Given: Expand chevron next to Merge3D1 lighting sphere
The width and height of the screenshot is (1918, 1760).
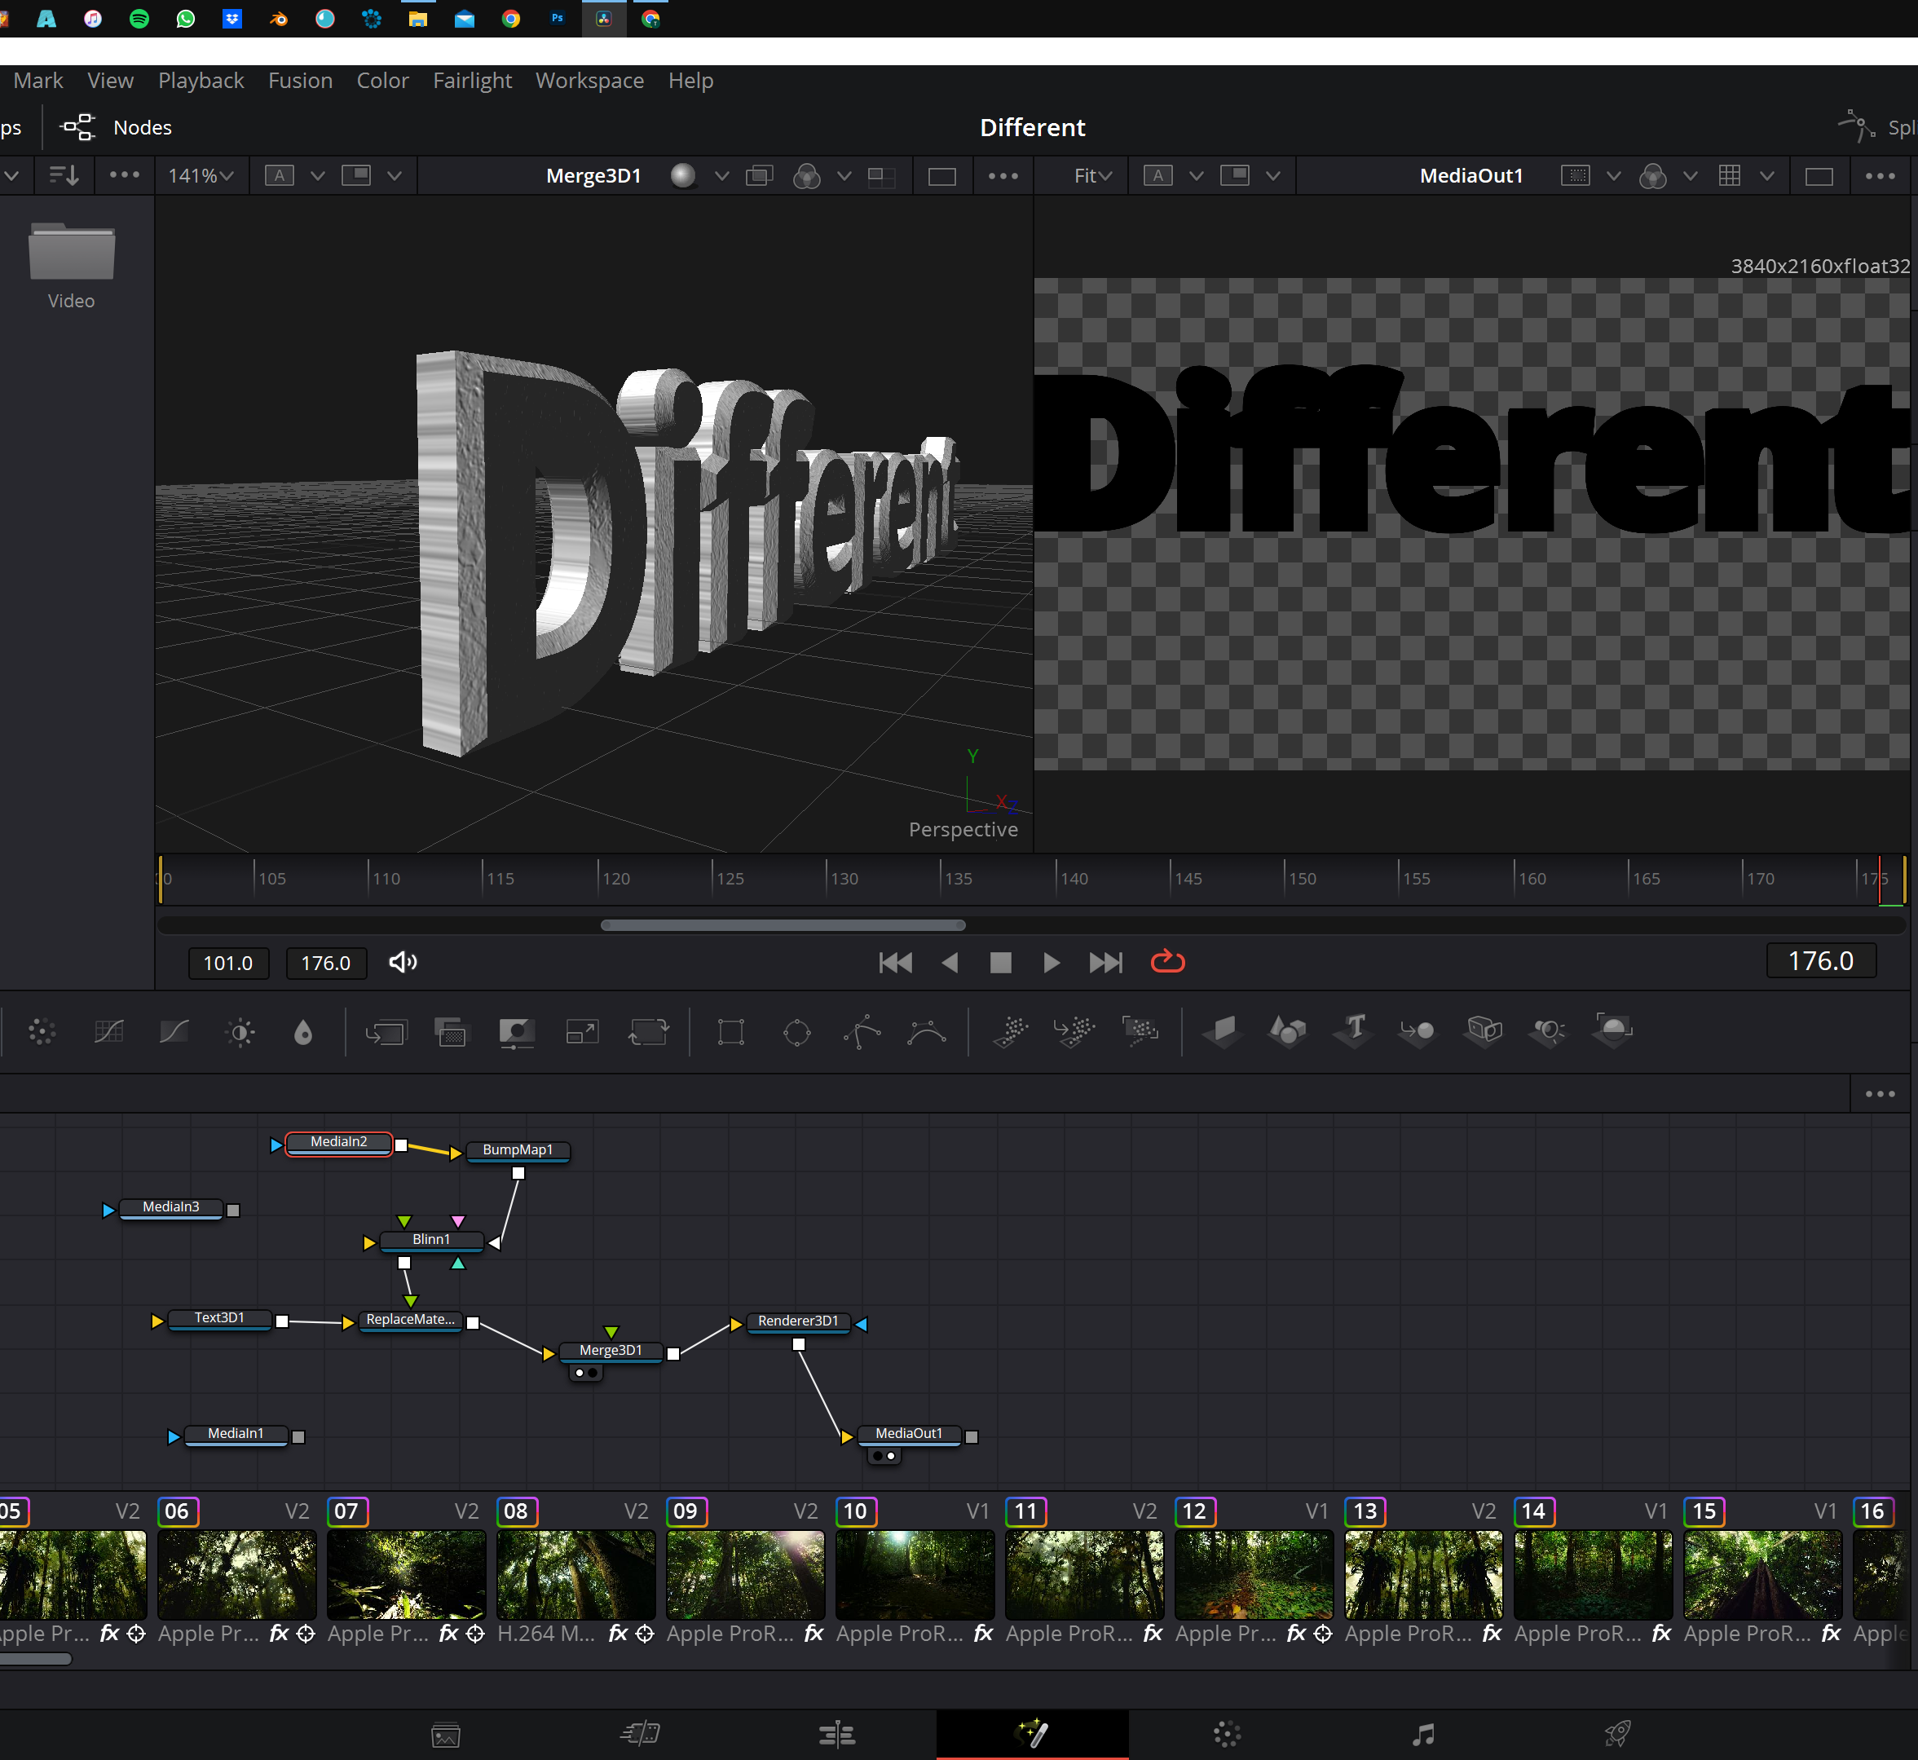Looking at the screenshot, I should coord(722,176).
